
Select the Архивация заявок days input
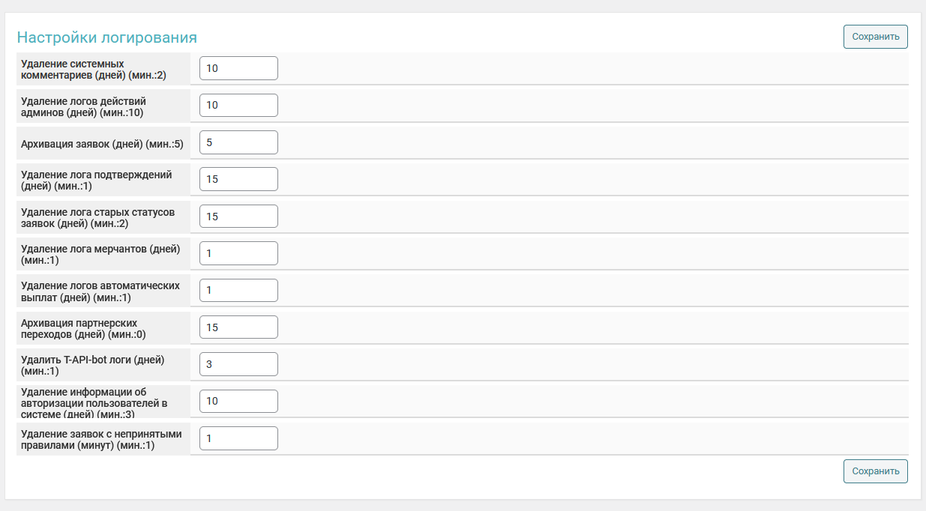click(x=238, y=142)
